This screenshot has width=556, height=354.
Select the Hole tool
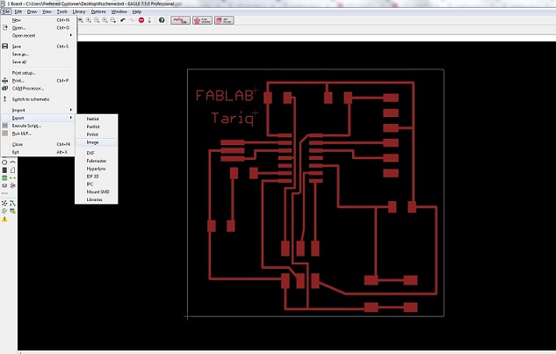[4, 185]
